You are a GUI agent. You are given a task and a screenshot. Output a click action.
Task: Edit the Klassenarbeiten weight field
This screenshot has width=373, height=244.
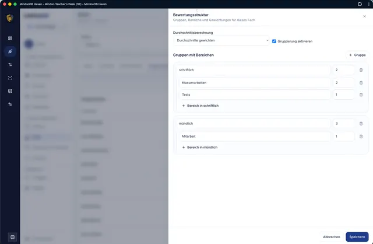click(343, 83)
